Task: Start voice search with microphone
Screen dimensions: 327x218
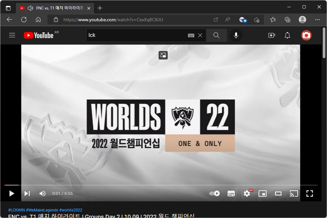Action: coord(236,35)
